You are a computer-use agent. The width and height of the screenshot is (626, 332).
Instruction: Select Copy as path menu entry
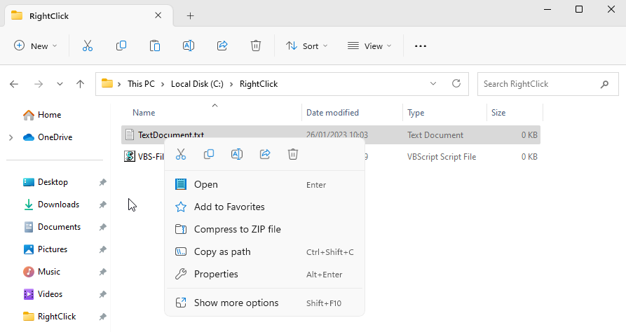(x=222, y=251)
